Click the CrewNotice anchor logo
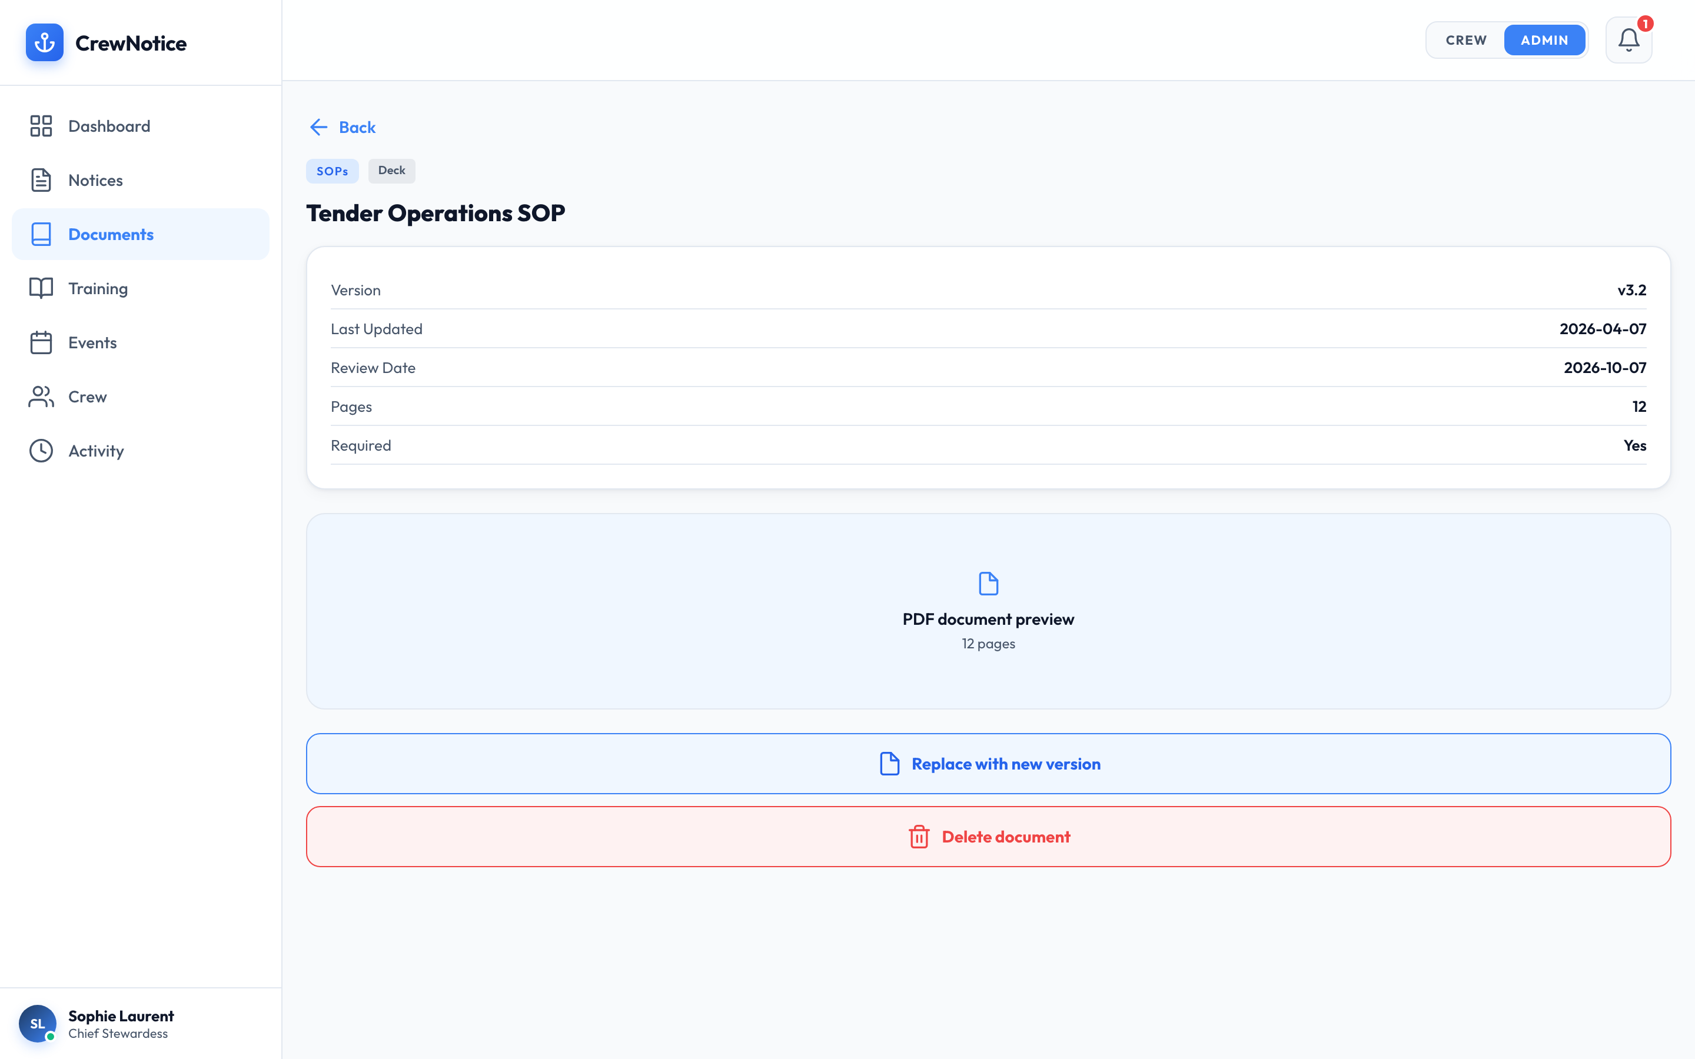1695x1059 pixels. click(44, 42)
